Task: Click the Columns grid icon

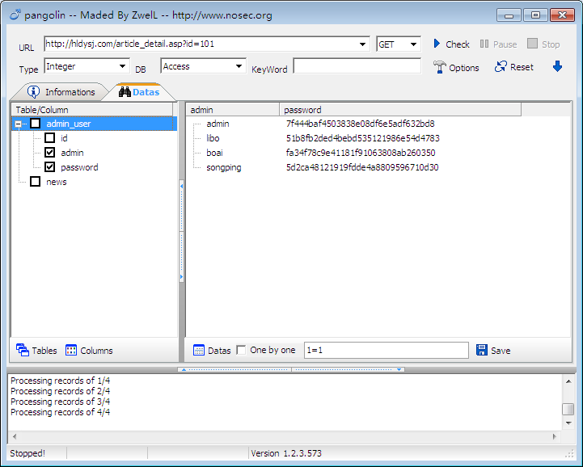Action: pyautogui.click(x=71, y=350)
